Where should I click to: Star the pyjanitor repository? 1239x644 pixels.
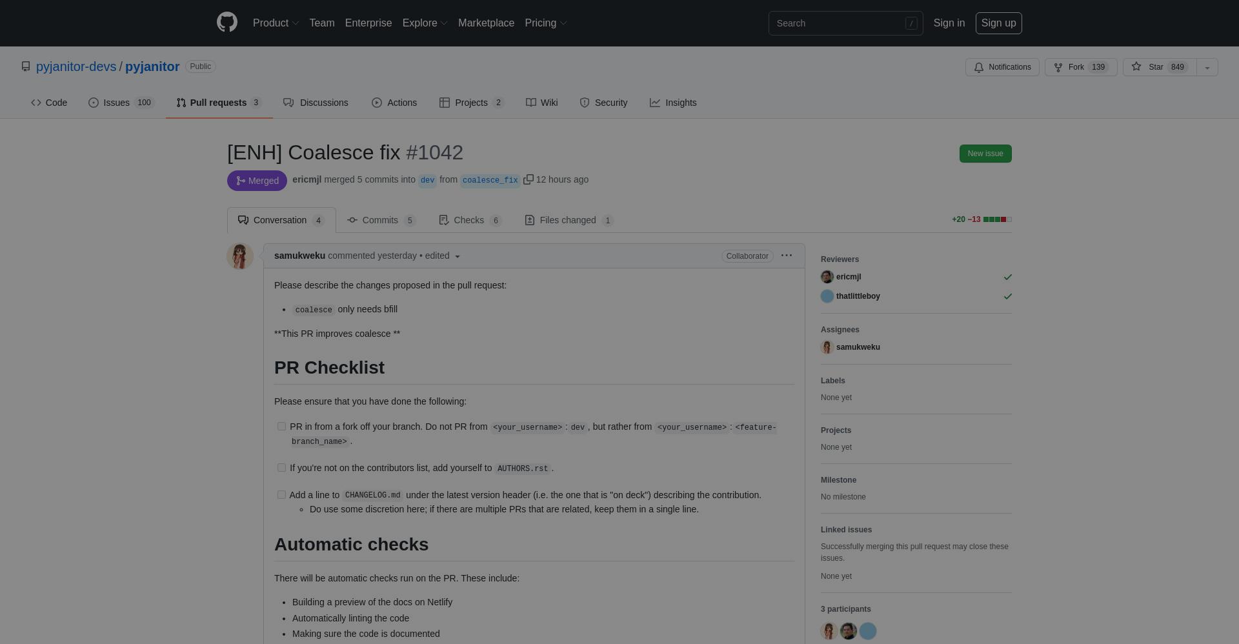pyautogui.click(x=1160, y=67)
